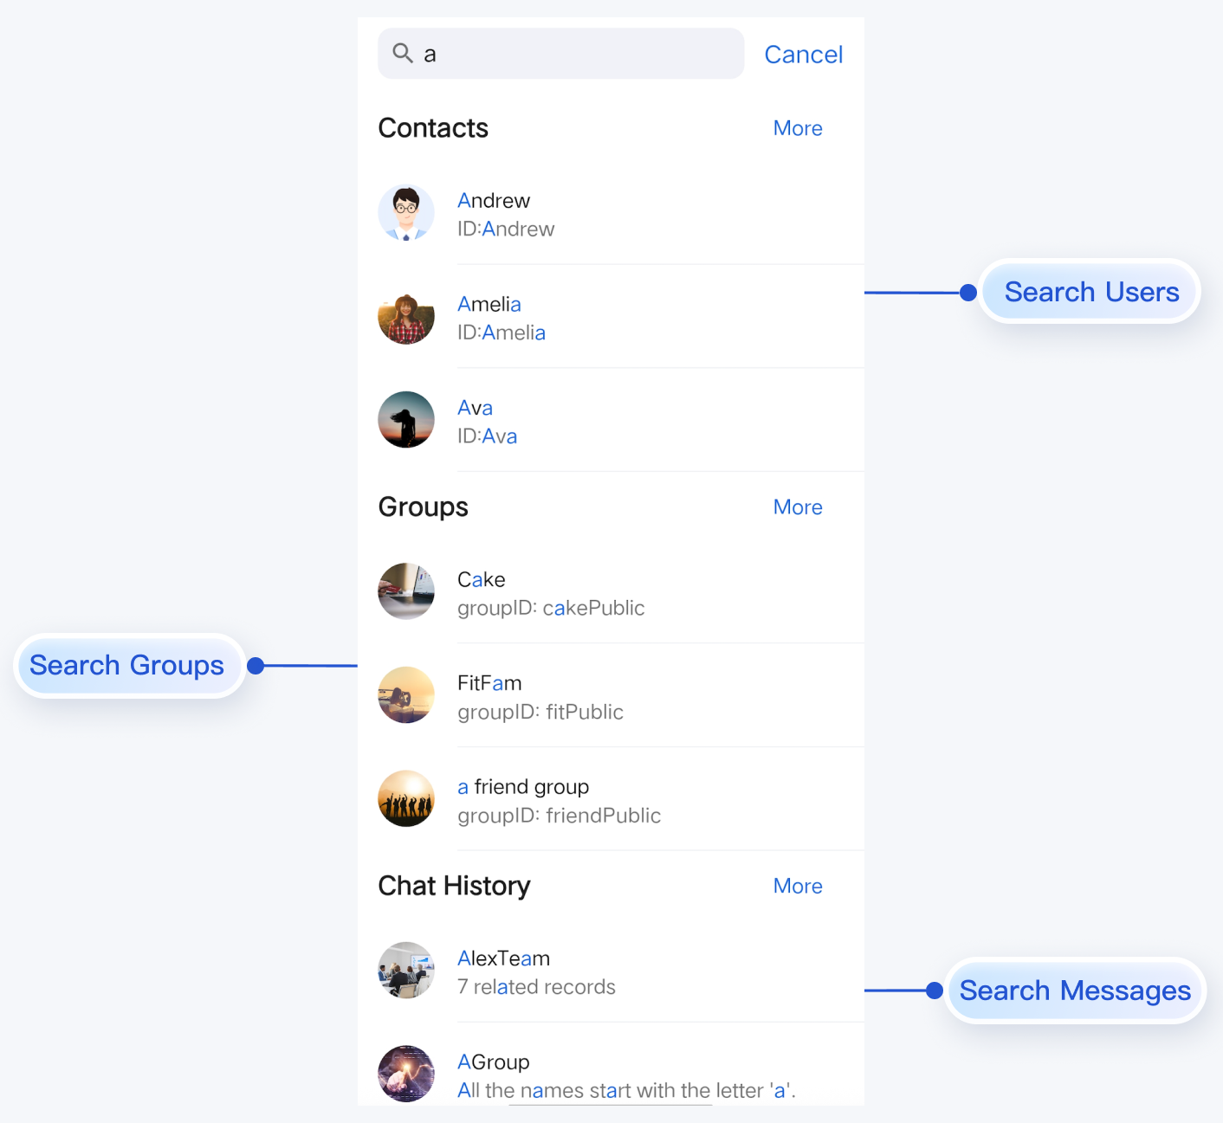
Task: Click the magnifying glass search icon
Action: 402,54
